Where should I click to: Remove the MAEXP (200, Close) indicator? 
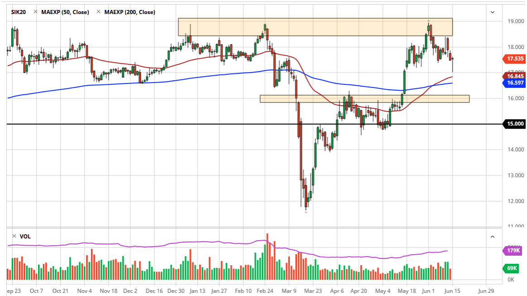pos(98,12)
